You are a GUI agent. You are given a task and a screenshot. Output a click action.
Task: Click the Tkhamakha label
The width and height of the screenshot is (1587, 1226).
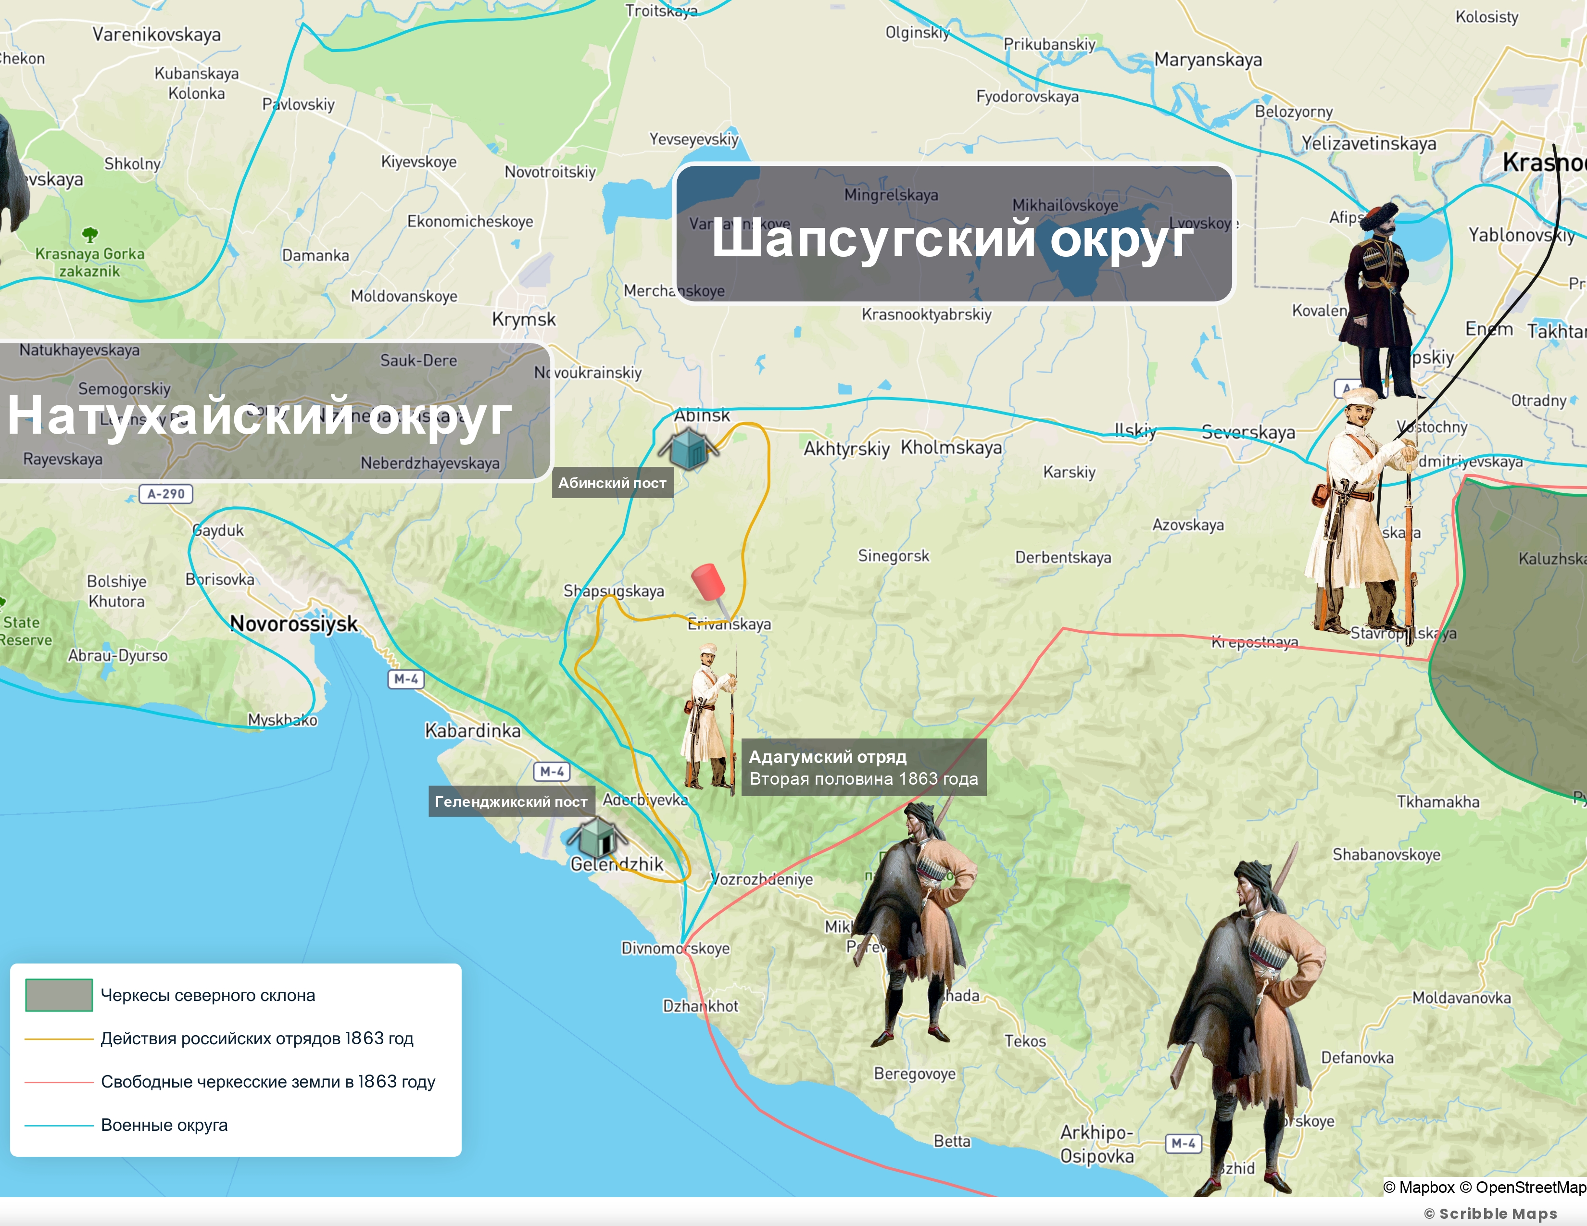pos(1438,802)
